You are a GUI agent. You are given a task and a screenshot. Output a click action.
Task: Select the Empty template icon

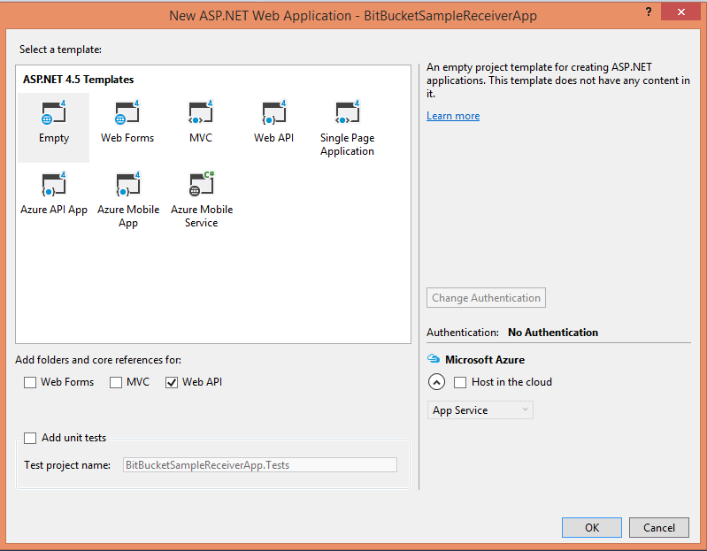[x=54, y=112]
